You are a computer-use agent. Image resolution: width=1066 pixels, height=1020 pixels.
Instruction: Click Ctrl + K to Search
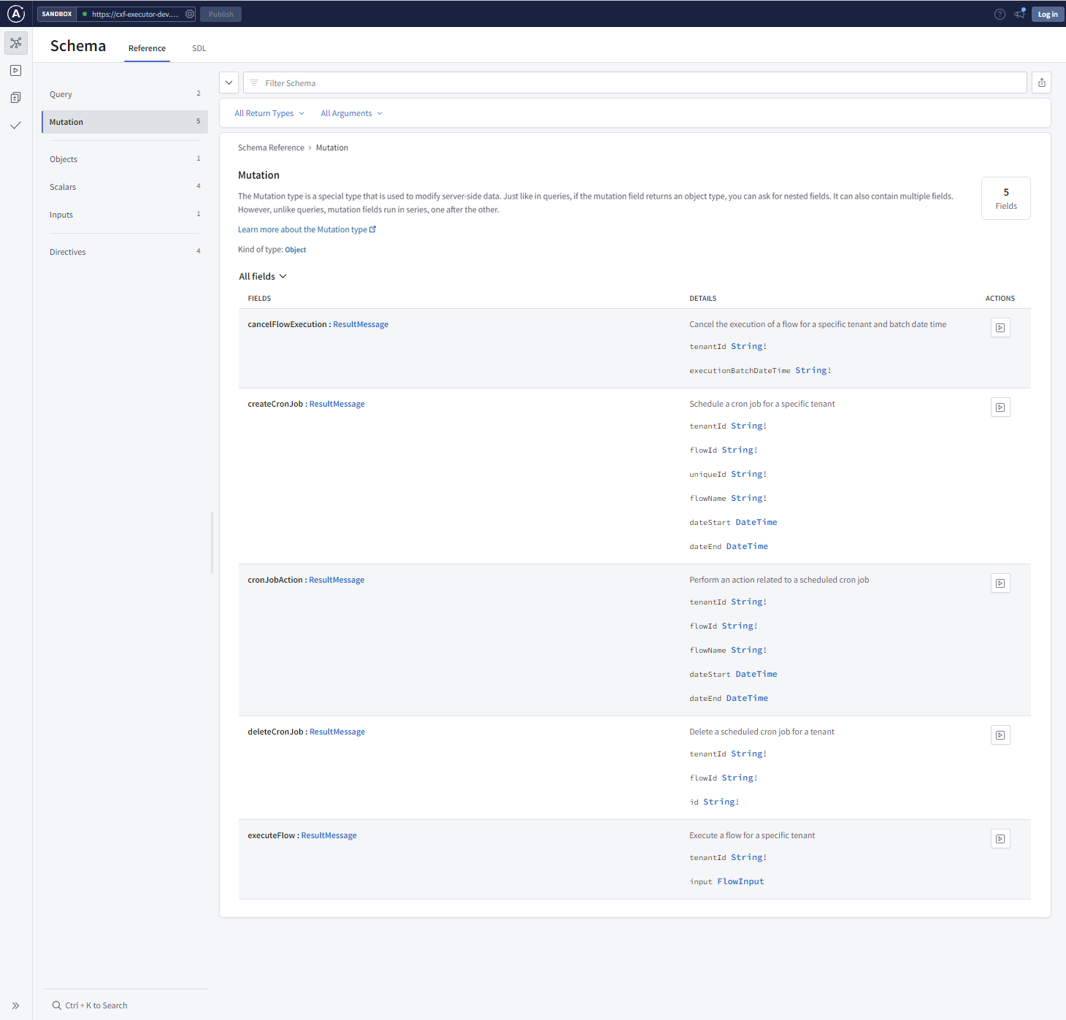(96, 1005)
